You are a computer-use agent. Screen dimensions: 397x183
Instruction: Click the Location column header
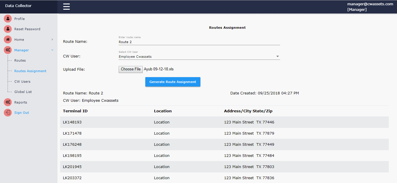coord(163,111)
